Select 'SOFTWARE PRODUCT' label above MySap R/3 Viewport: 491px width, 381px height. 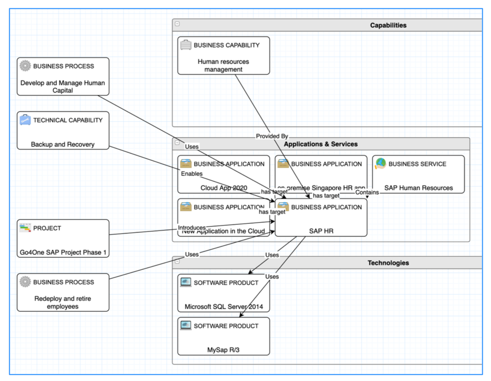pyautogui.click(x=226, y=326)
